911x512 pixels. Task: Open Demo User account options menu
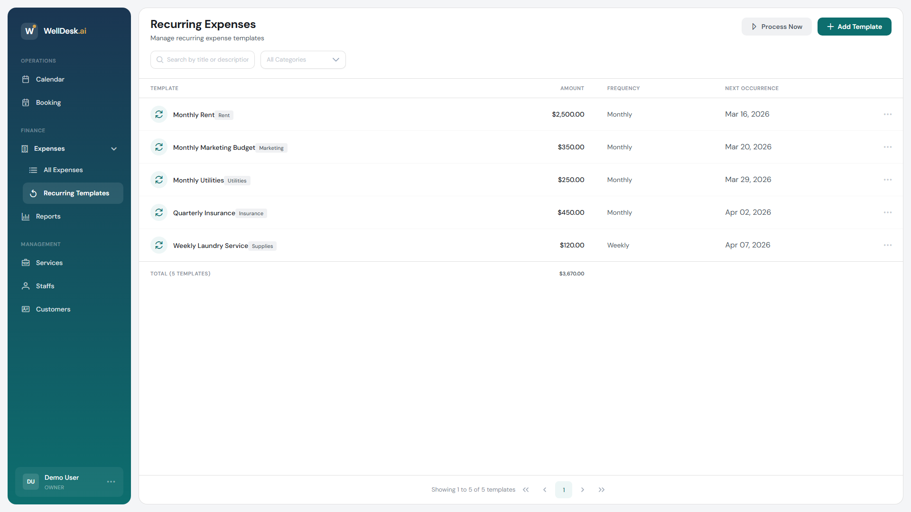[x=111, y=482]
